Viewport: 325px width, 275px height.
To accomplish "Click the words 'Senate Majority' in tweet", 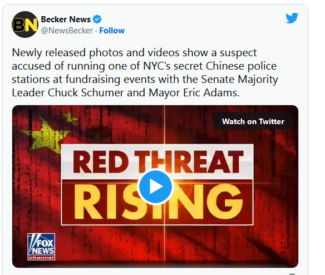I will click(239, 79).
